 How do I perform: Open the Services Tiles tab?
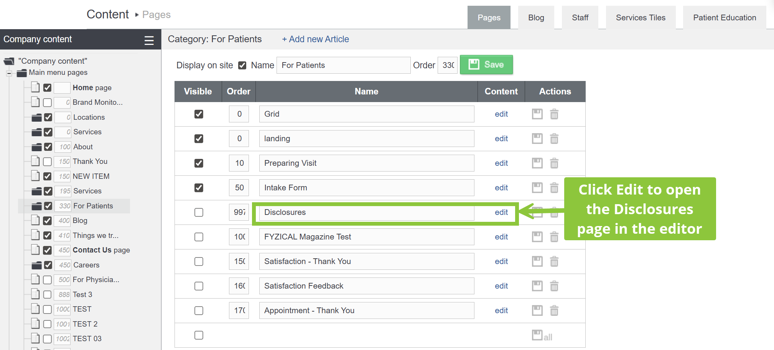click(x=641, y=18)
